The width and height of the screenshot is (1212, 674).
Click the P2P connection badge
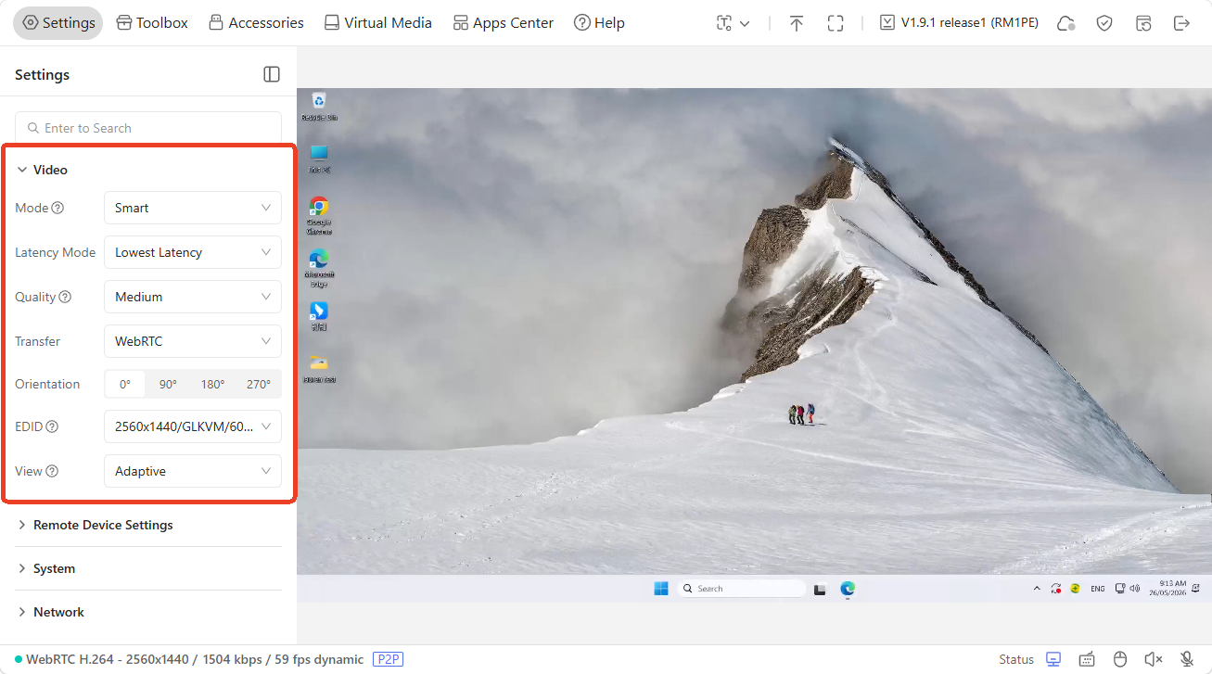click(389, 659)
